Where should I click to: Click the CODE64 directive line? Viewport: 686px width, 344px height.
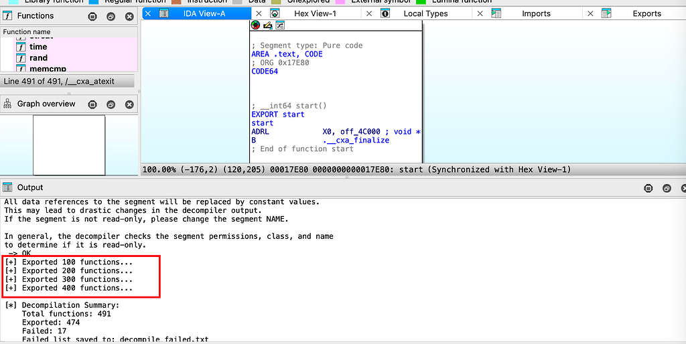(265, 71)
